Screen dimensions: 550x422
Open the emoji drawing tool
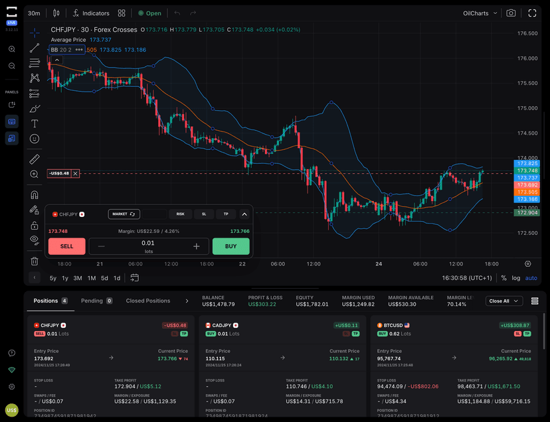click(35, 139)
